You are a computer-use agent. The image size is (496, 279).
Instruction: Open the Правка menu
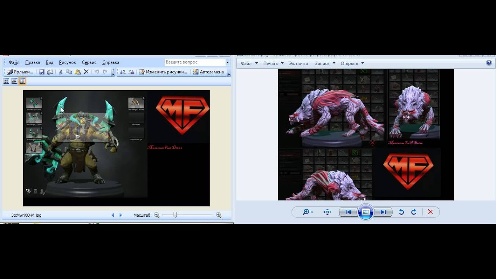click(x=33, y=62)
